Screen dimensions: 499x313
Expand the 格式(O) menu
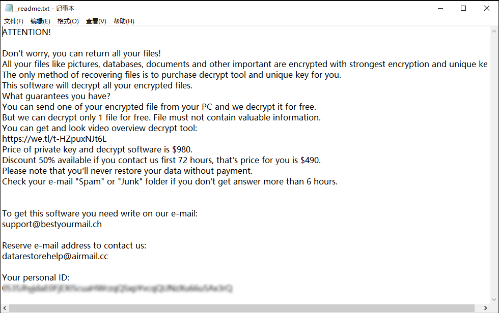[x=68, y=21]
